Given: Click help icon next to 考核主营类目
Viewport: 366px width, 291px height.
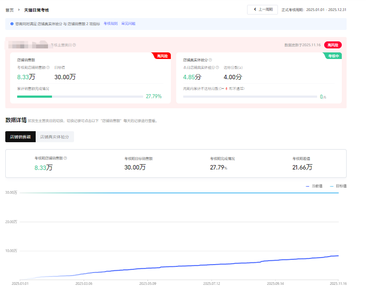Looking at the screenshot, I should tap(74, 45).
